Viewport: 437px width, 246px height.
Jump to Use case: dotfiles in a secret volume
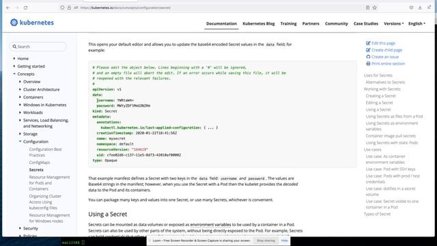pos(391,191)
